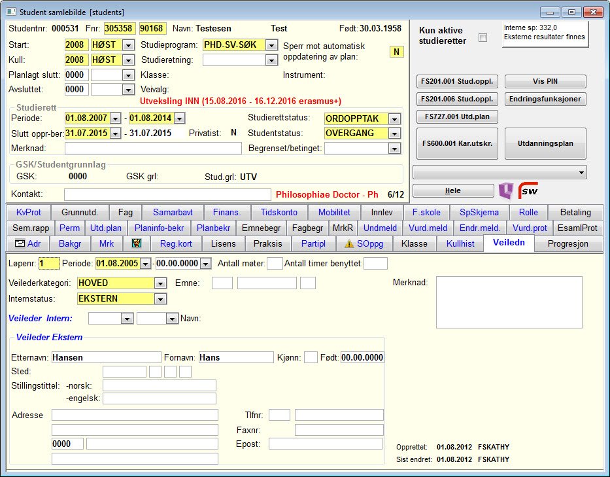This screenshot has width=610, height=477.
Task: Click the Studentnr value 000531
Action: pyautogui.click(x=65, y=28)
